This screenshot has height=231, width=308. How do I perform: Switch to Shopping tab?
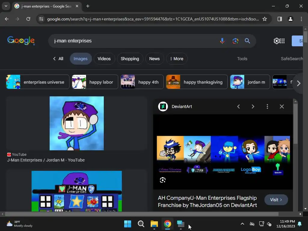[130, 59]
